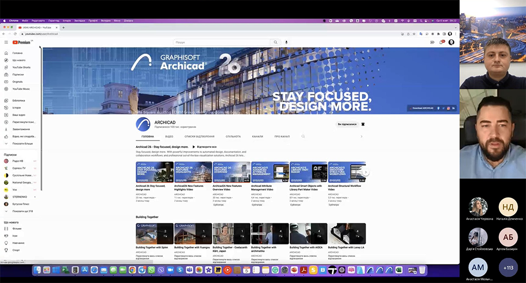
Task: Open Завантаження in the sidebar
Action: pyautogui.click(x=20, y=129)
